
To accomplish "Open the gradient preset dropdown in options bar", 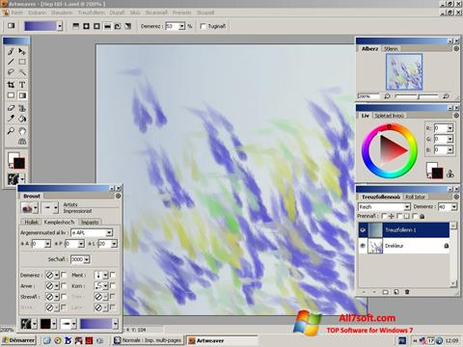I will tap(60, 26).
